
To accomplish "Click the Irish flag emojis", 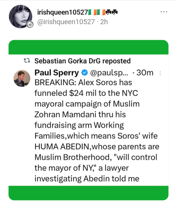I will pos(97,12).
